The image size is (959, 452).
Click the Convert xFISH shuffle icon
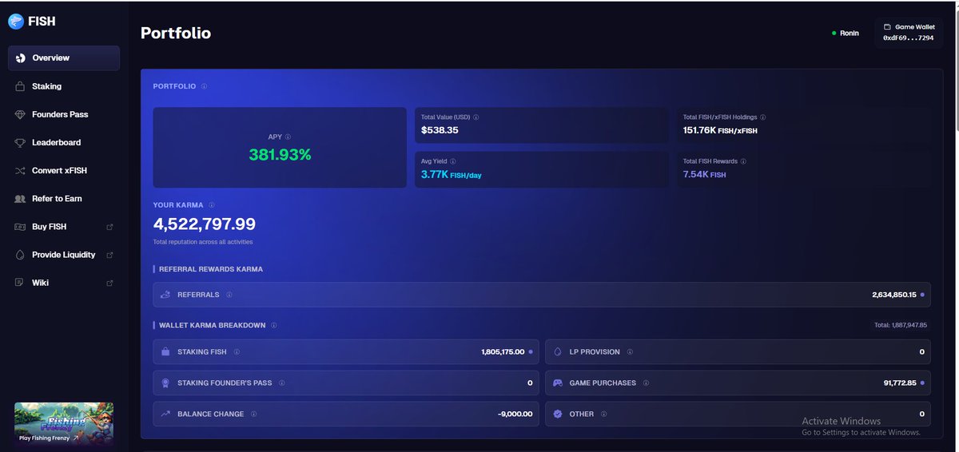click(x=20, y=170)
